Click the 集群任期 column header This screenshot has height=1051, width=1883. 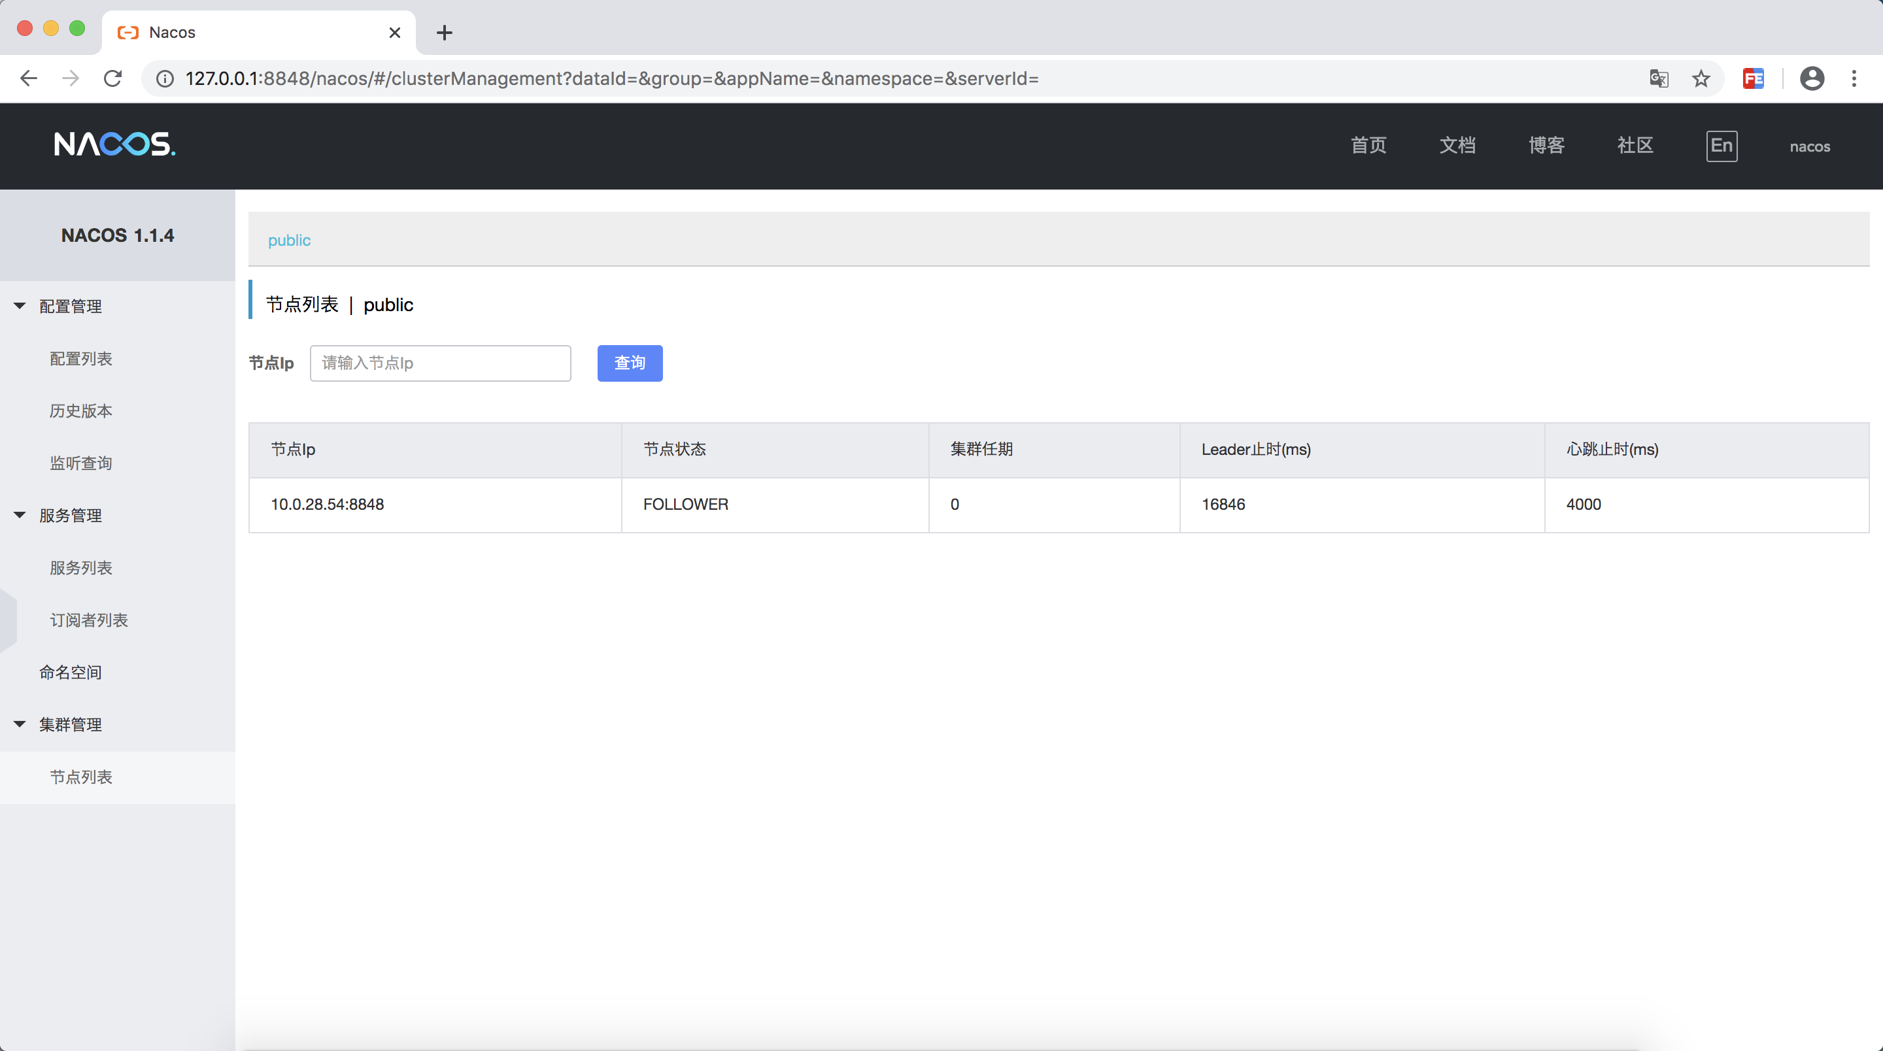pos(1054,450)
